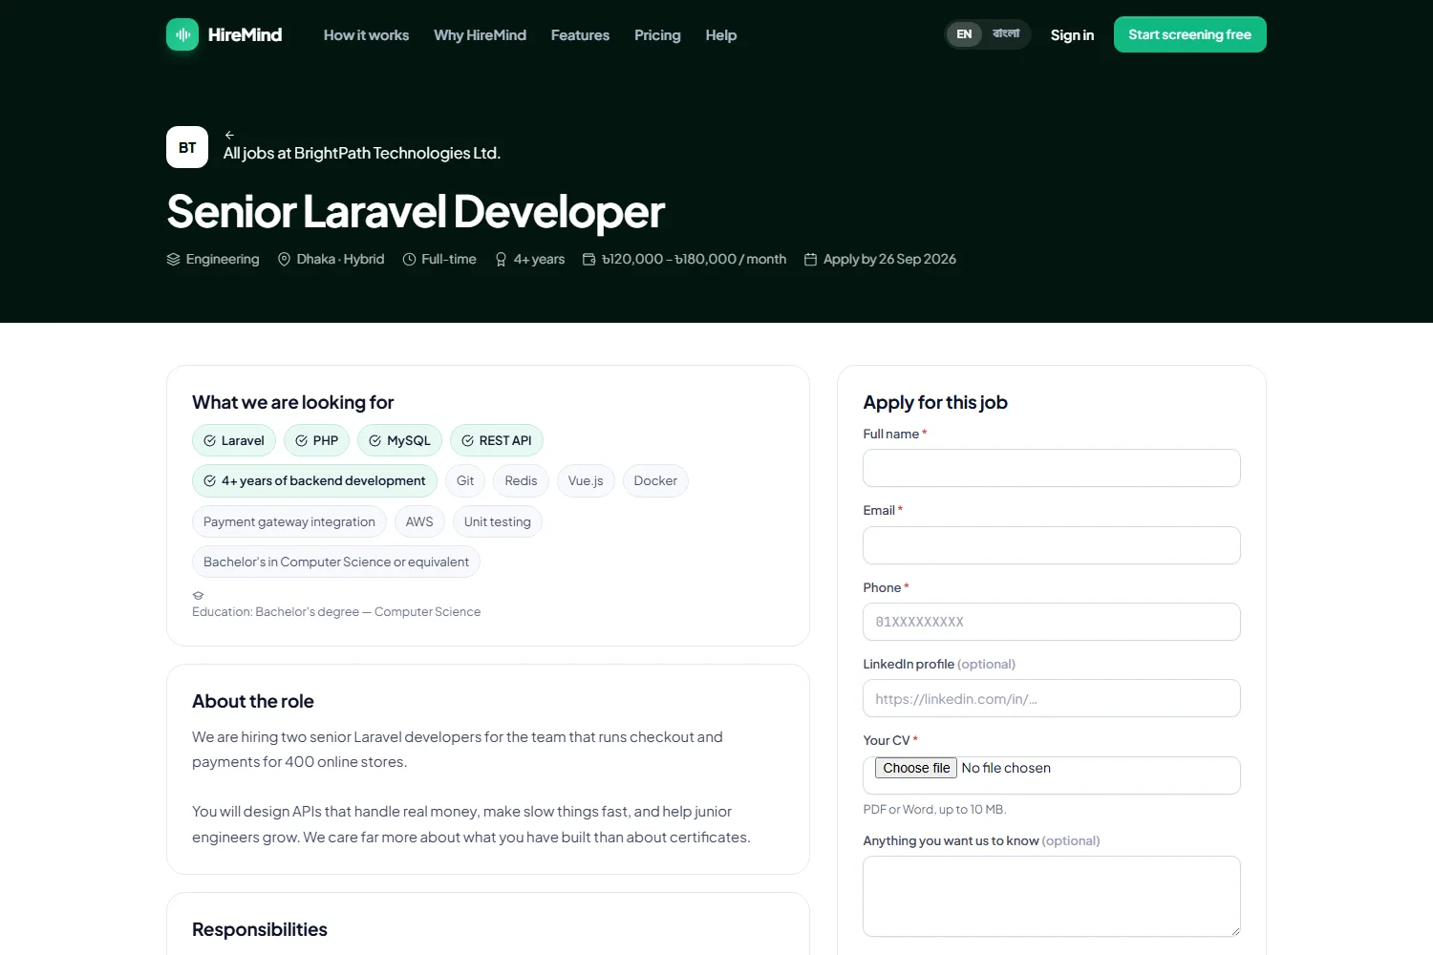Click the Unit testing chip
This screenshot has height=955, width=1433.
[498, 521]
